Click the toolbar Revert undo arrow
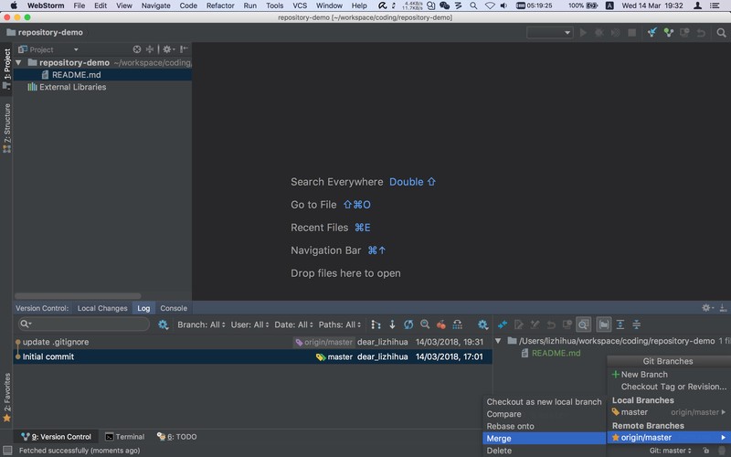 tap(701, 32)
